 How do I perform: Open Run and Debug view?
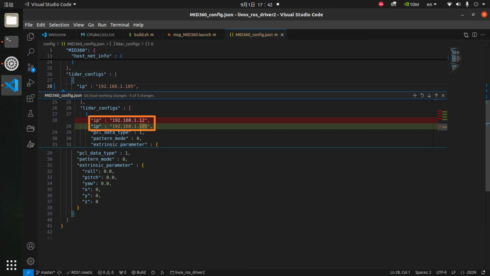pos(30,83)
